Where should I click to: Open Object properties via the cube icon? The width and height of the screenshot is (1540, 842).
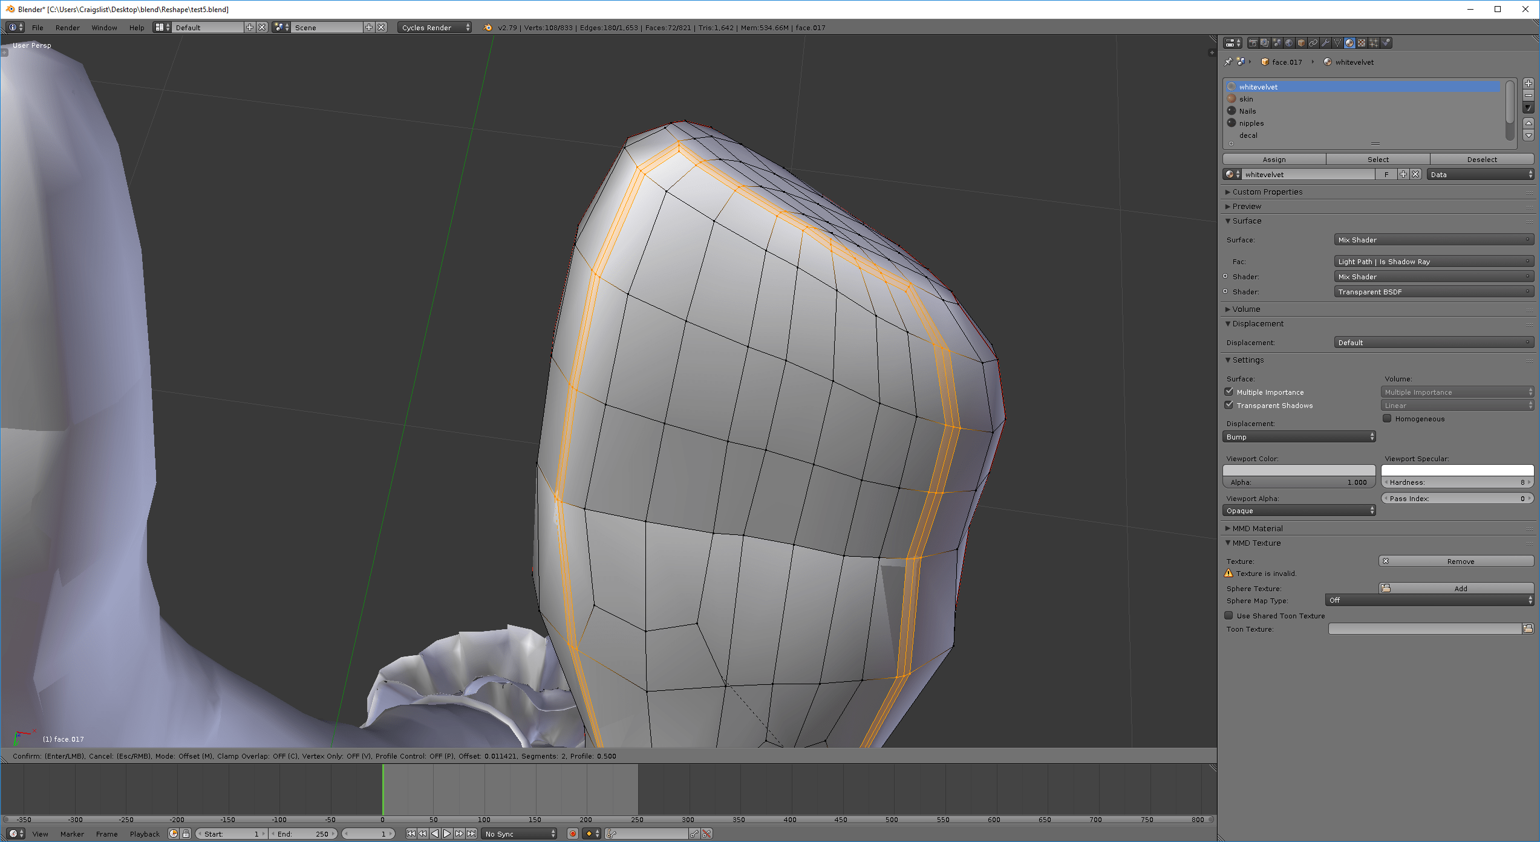click(x=1301, y=42)
